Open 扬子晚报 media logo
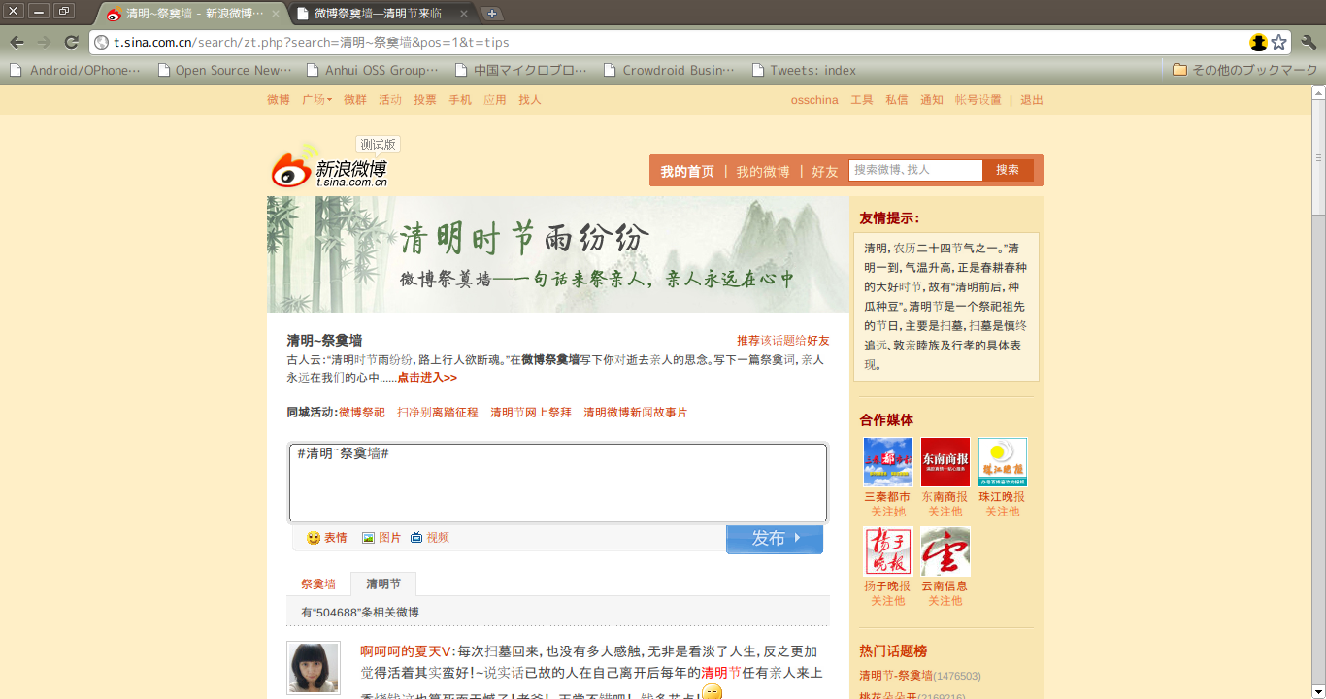1326x699 pixels. (x=888, y=551)
